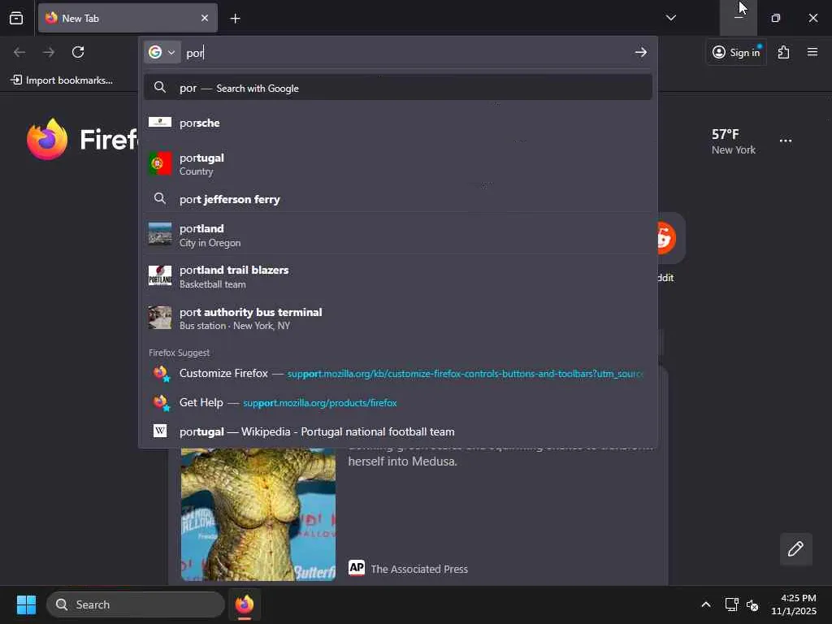Show hidden system tray icons
This screenshot has width=832, height=624.
coord(706,604)
